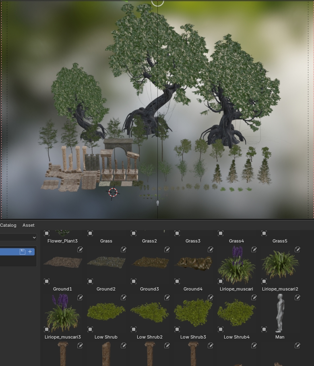Click the object-type icon on Low Shrub3 tile

(177, 329)
